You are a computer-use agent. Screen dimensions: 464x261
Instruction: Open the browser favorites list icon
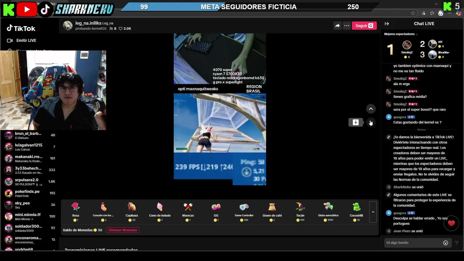click(x=432, y=13)
